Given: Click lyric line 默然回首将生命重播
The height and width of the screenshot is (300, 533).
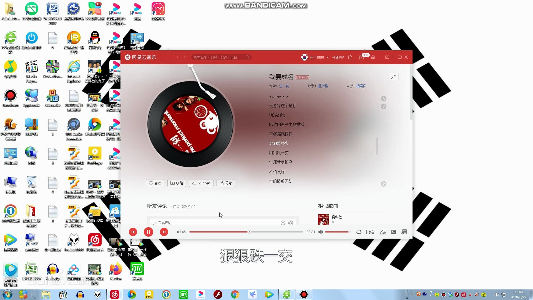Looking at the screenshot, I should tap(286, 125).
